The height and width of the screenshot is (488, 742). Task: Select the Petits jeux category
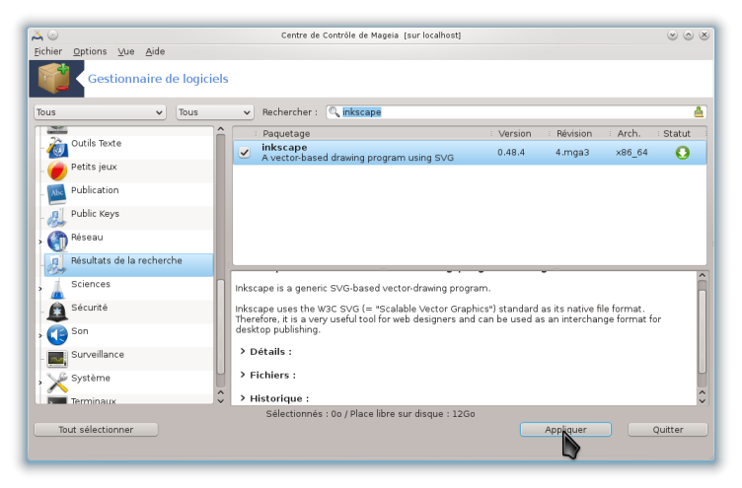pos(94,167)
